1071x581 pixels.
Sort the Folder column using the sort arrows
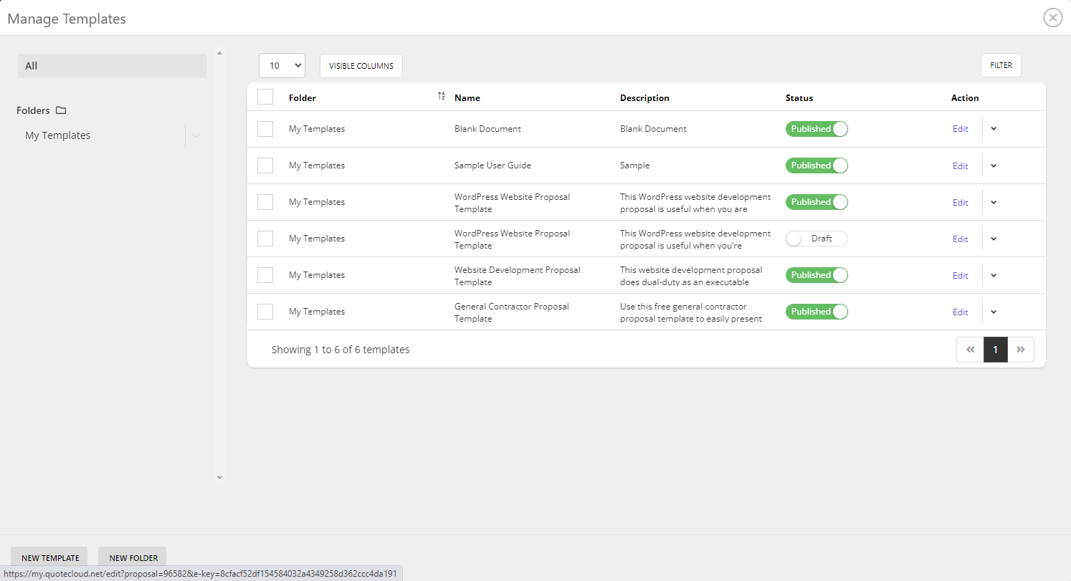441,96
